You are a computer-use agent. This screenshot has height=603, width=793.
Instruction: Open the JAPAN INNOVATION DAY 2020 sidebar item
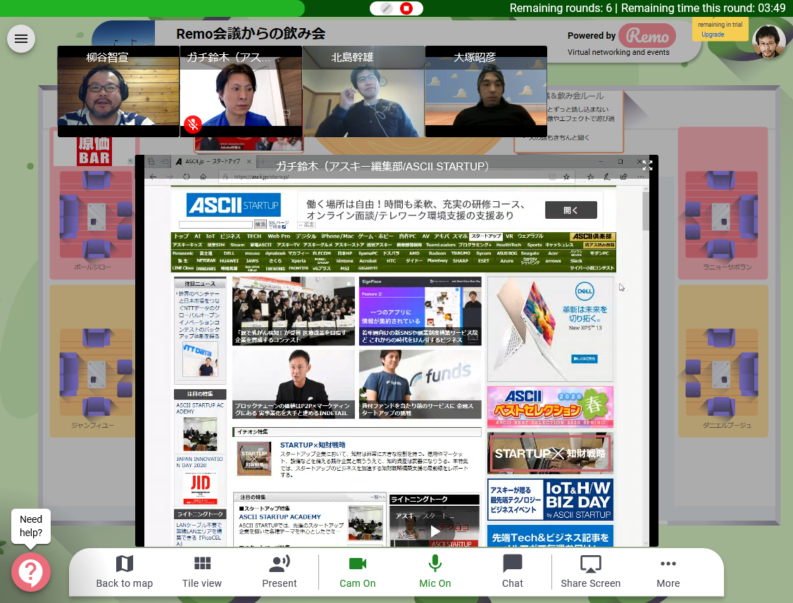coord(200,480)
